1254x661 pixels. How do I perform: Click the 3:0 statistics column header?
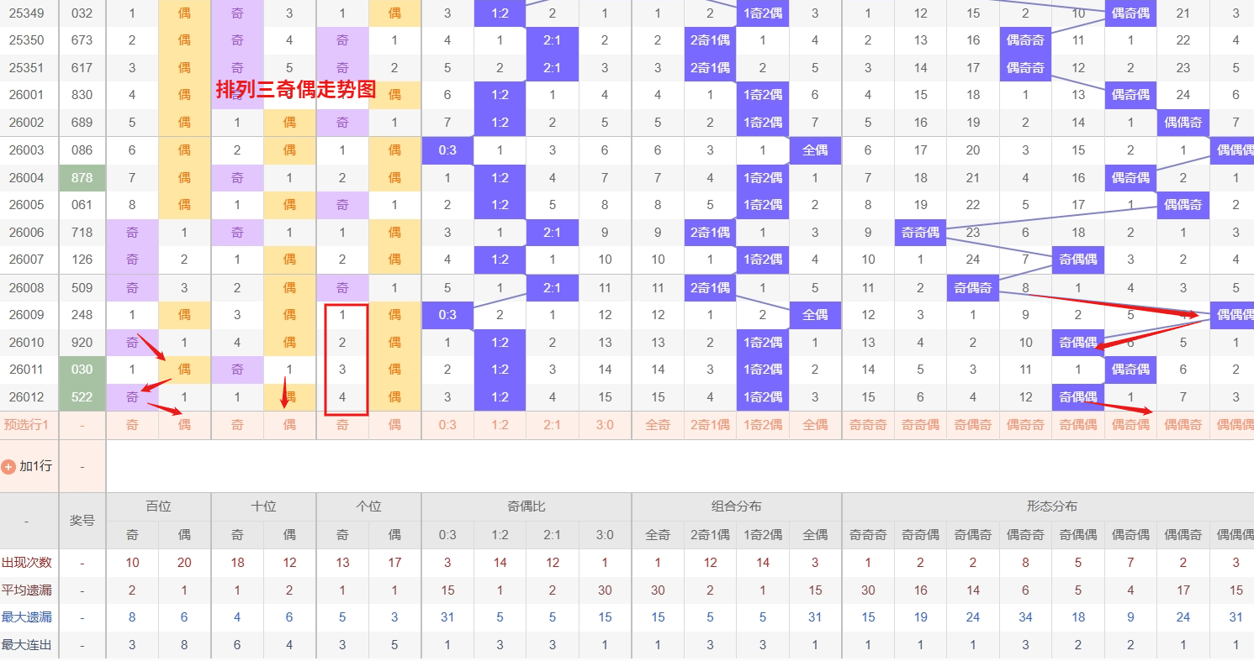coord(605,535)
